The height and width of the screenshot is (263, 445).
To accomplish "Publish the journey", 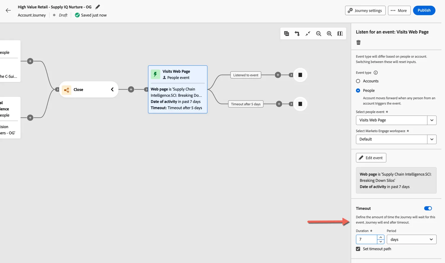I will tap(424, 10).
